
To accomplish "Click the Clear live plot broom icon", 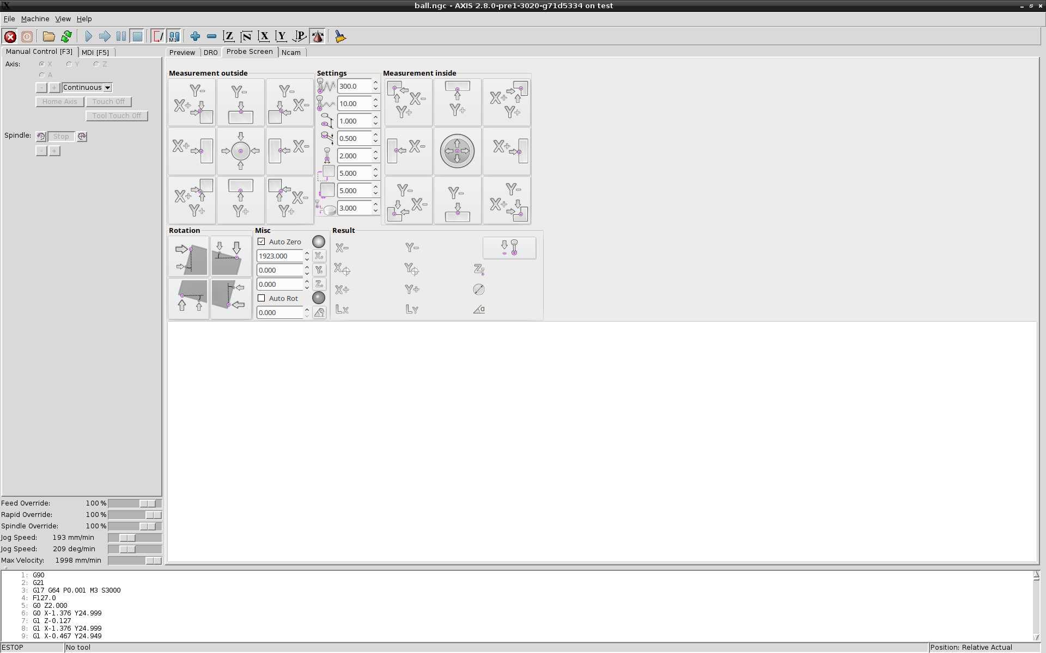I will [x=340, y=36].
